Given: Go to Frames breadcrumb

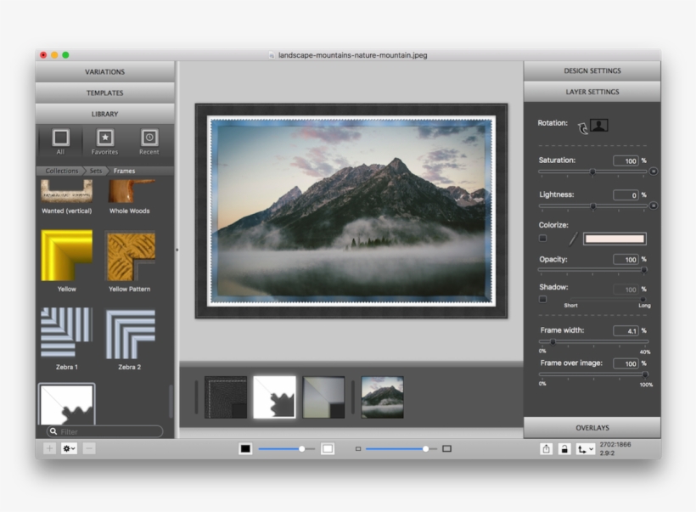Looking at the screenshot, I should tap(124, 171).
